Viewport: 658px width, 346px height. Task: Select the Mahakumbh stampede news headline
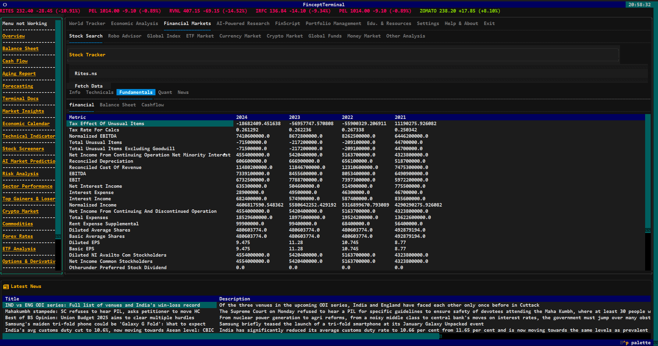point(102,311)
